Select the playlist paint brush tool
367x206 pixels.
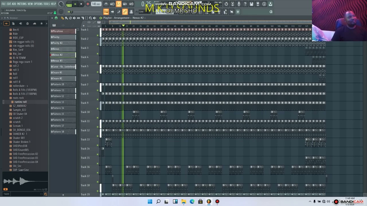[66, 18]
